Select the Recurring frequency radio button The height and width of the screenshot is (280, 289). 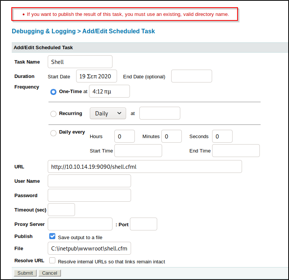[53, 114]
